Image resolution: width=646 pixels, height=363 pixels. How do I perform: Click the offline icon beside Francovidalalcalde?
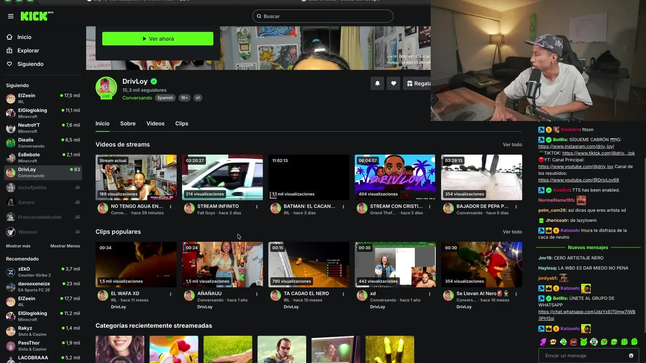[x=77, y=217]
